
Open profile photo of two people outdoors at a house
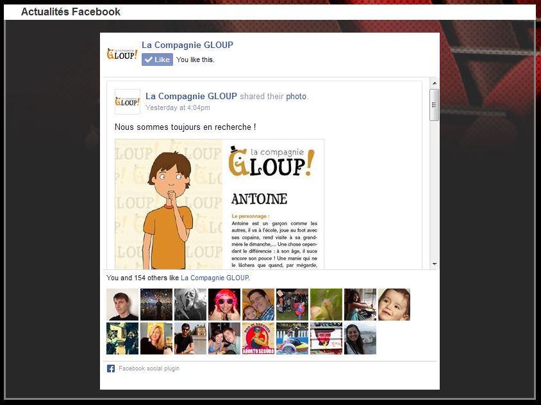pos(122,338)
